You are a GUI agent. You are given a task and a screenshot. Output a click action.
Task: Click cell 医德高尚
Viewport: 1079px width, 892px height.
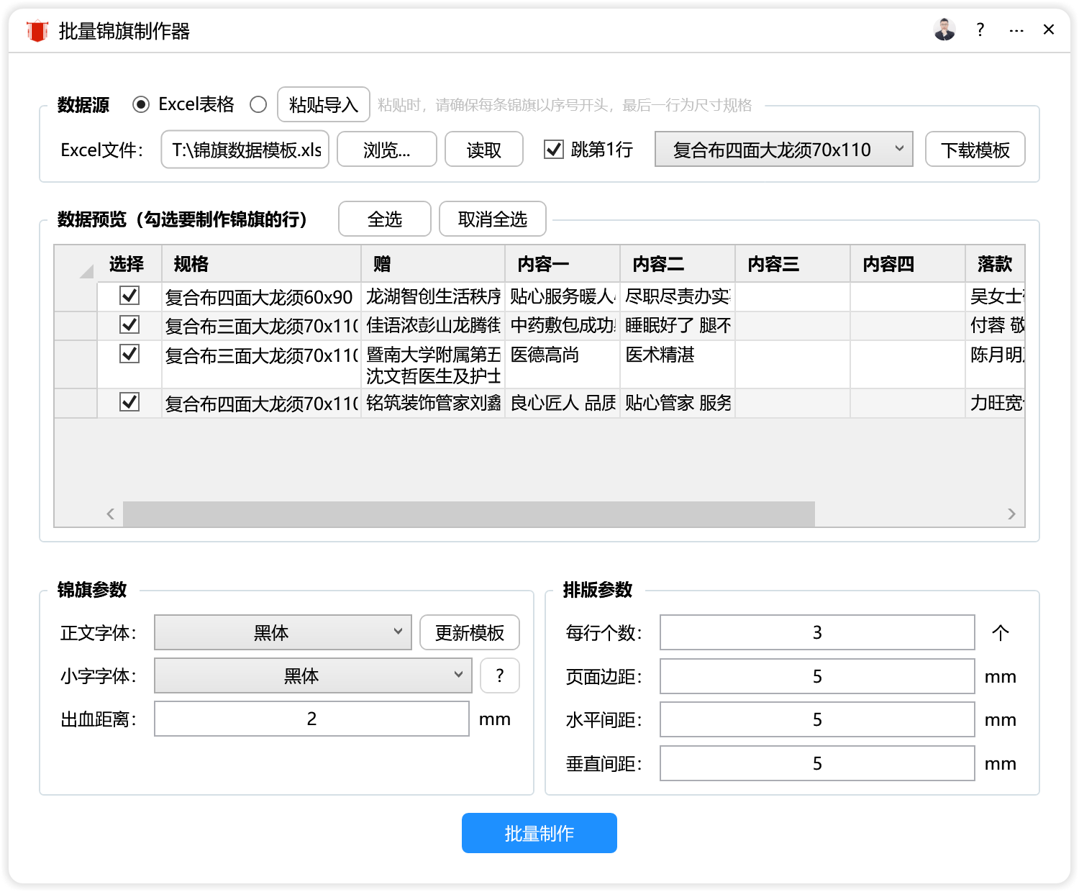[563, 365]
